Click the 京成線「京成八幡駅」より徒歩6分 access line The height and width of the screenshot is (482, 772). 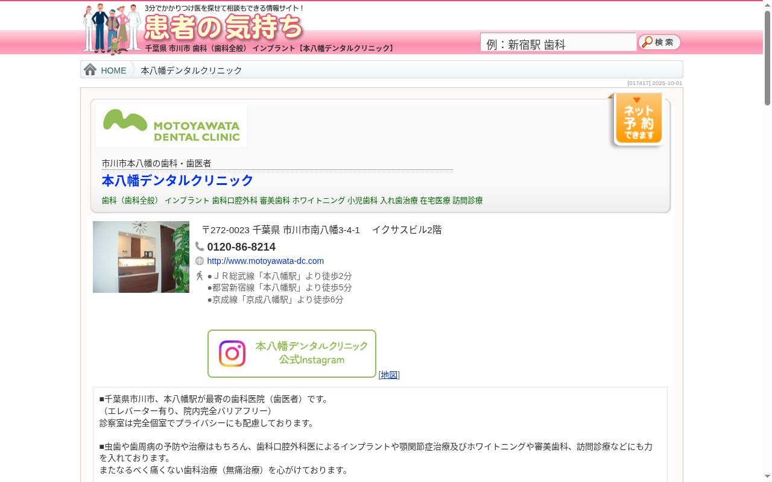click(276, 299)
